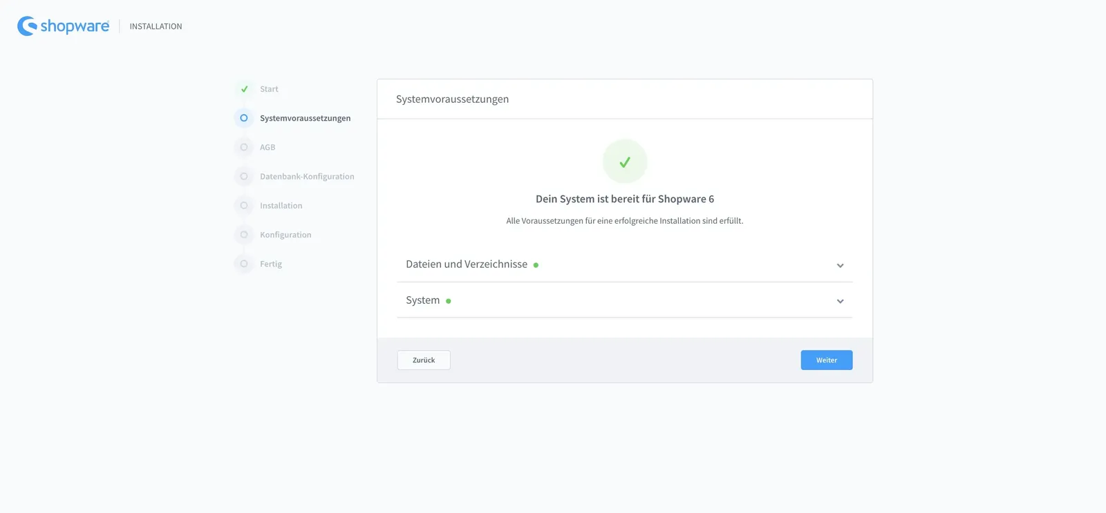This screenshot has width=1106, height=513.
Task: Go to the Start step label
Action: (269, 89)
